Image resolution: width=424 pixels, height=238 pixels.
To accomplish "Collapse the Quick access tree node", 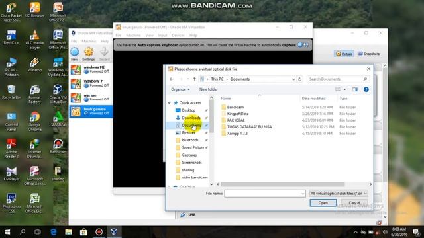I will (170, 103).
